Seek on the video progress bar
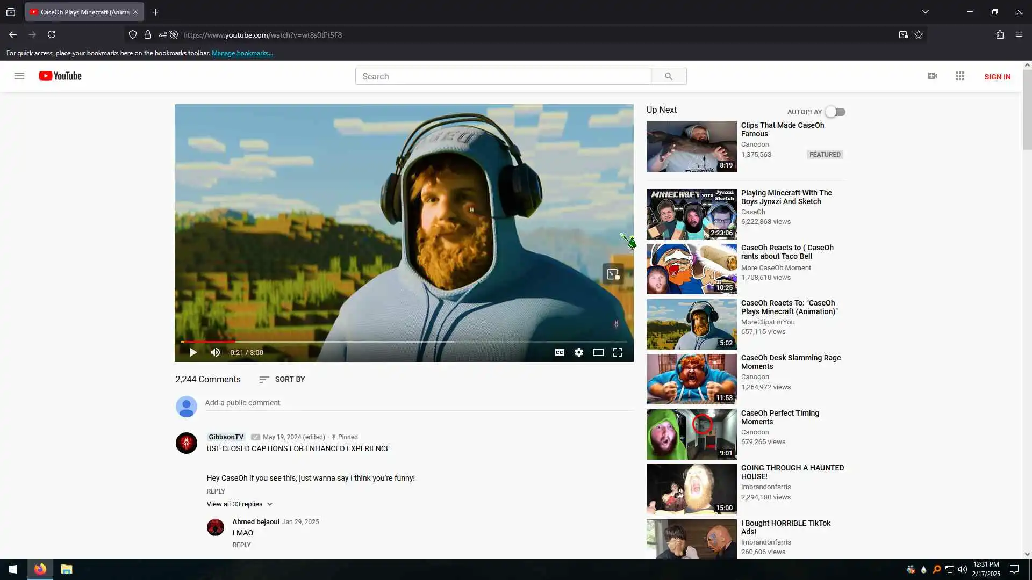 pos(403,342)
